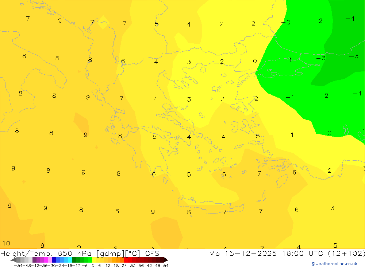The image size is (365, 267).
Task: Click the 12 label on color scale
Action: (x=108, y=266)
